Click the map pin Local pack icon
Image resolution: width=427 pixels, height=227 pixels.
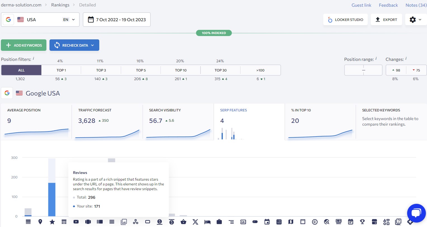tap(40, 222)
